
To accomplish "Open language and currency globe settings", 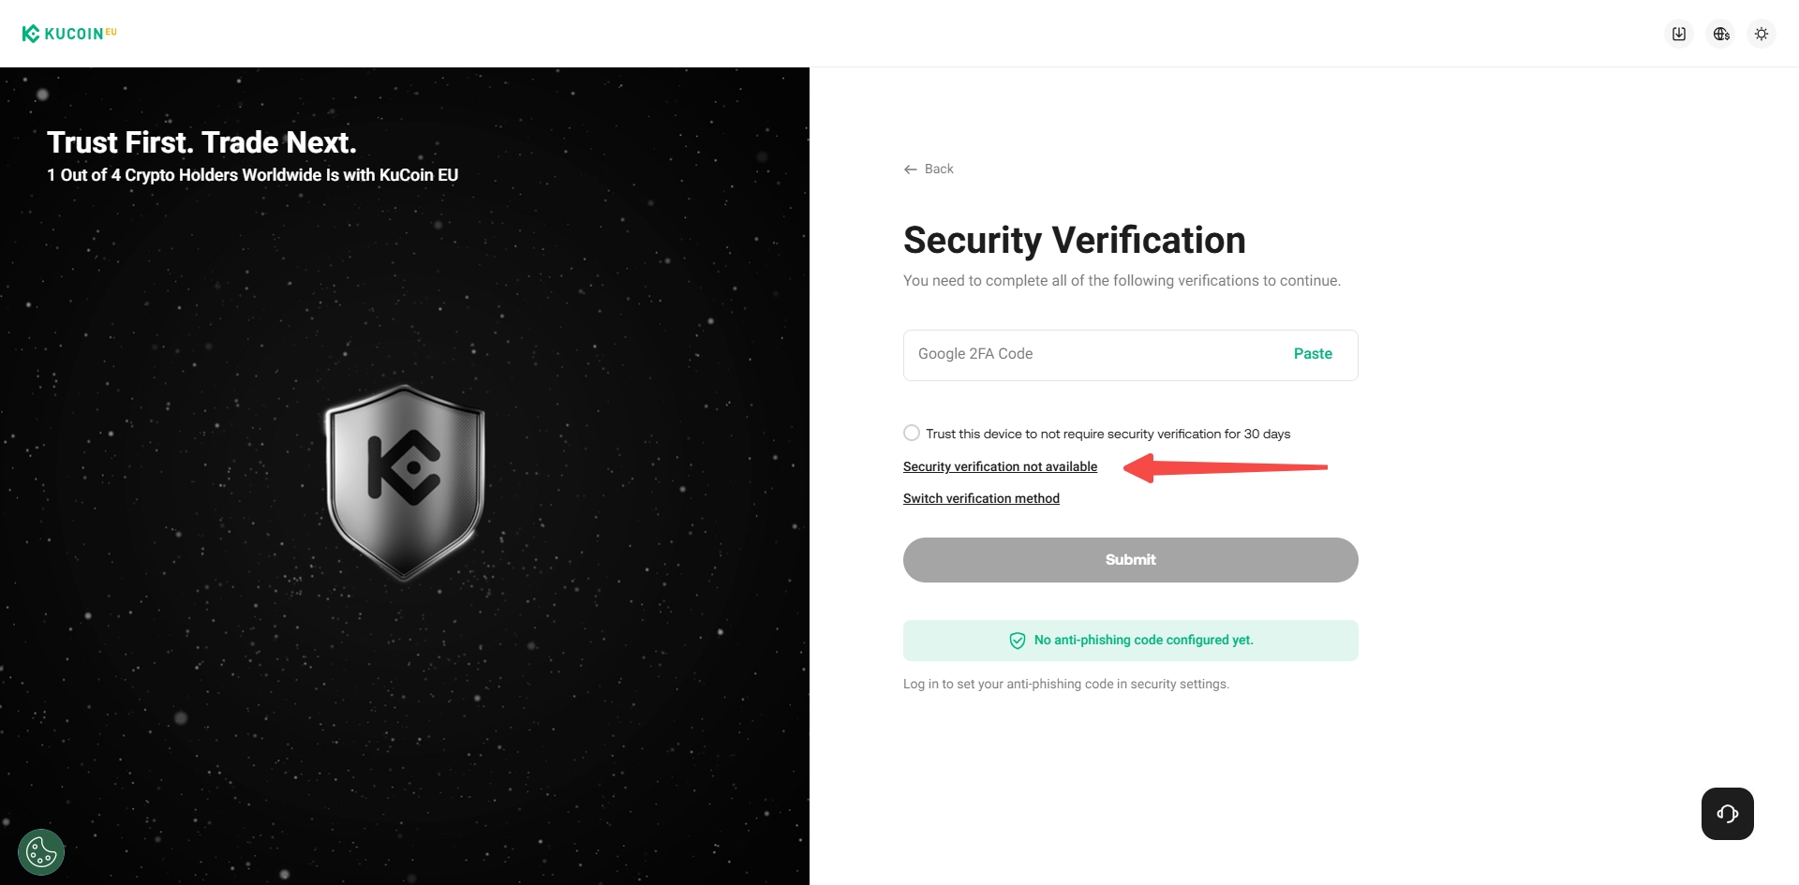I will point(1721,34).
